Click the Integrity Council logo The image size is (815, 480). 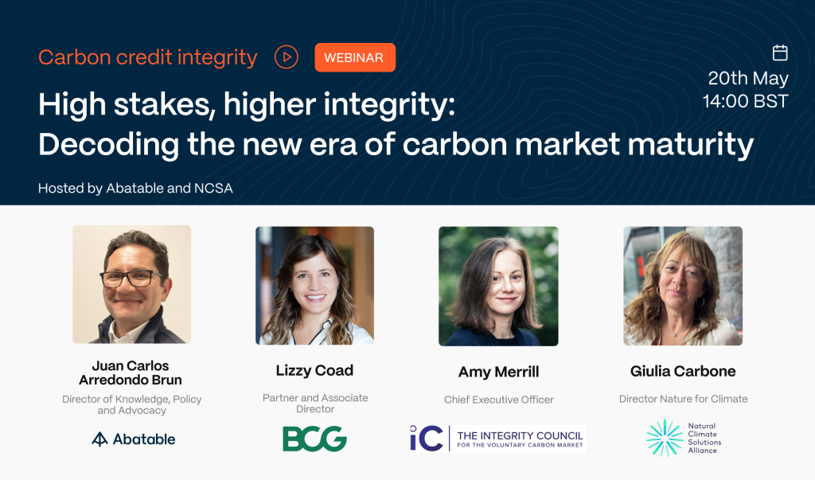pos(497,438)
